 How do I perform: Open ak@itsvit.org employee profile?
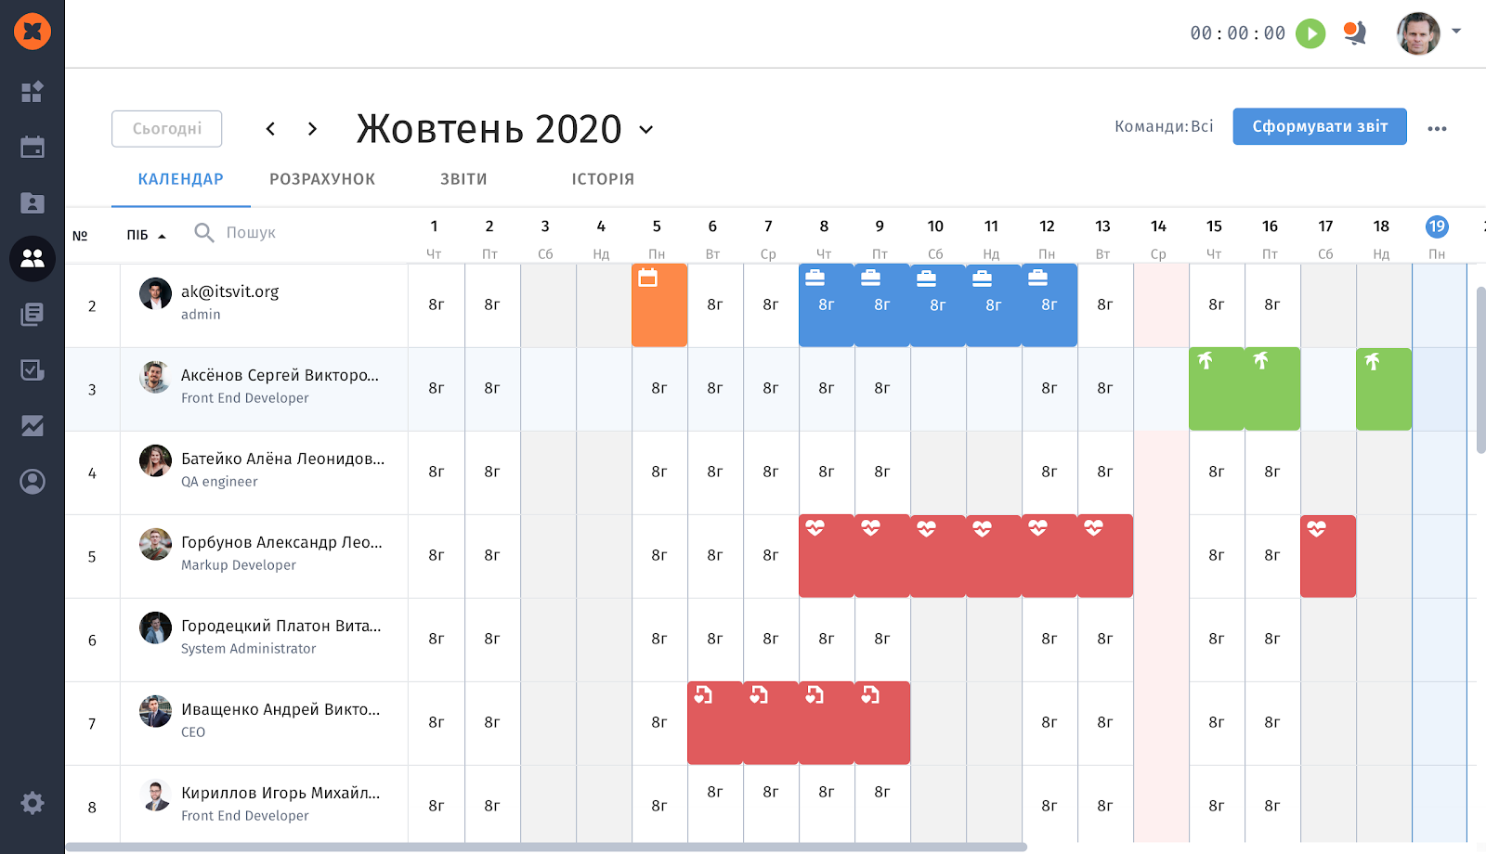[x=229, y=291]
